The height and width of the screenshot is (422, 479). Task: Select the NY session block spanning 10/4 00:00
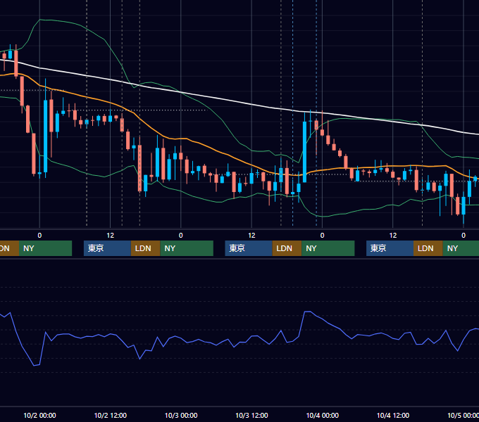click(x=328, y=248)
